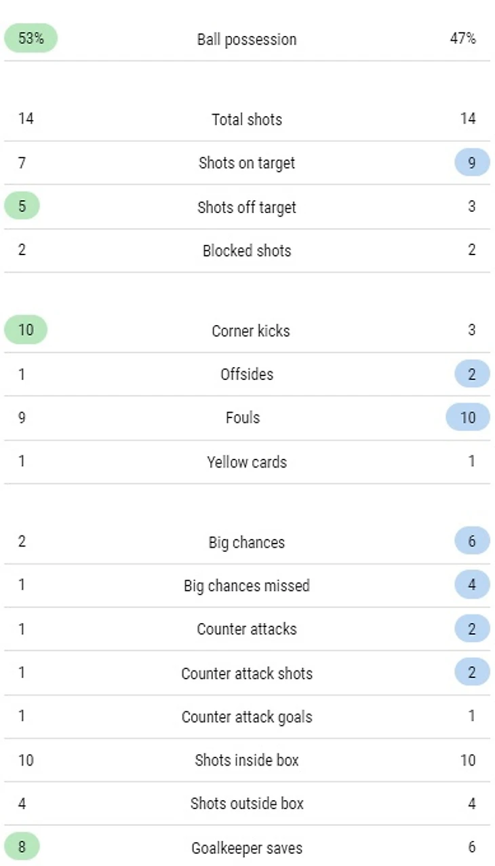This screenshot has width=495, height=866.
Task: Select the Total shots row label
Action: point(247,119)
